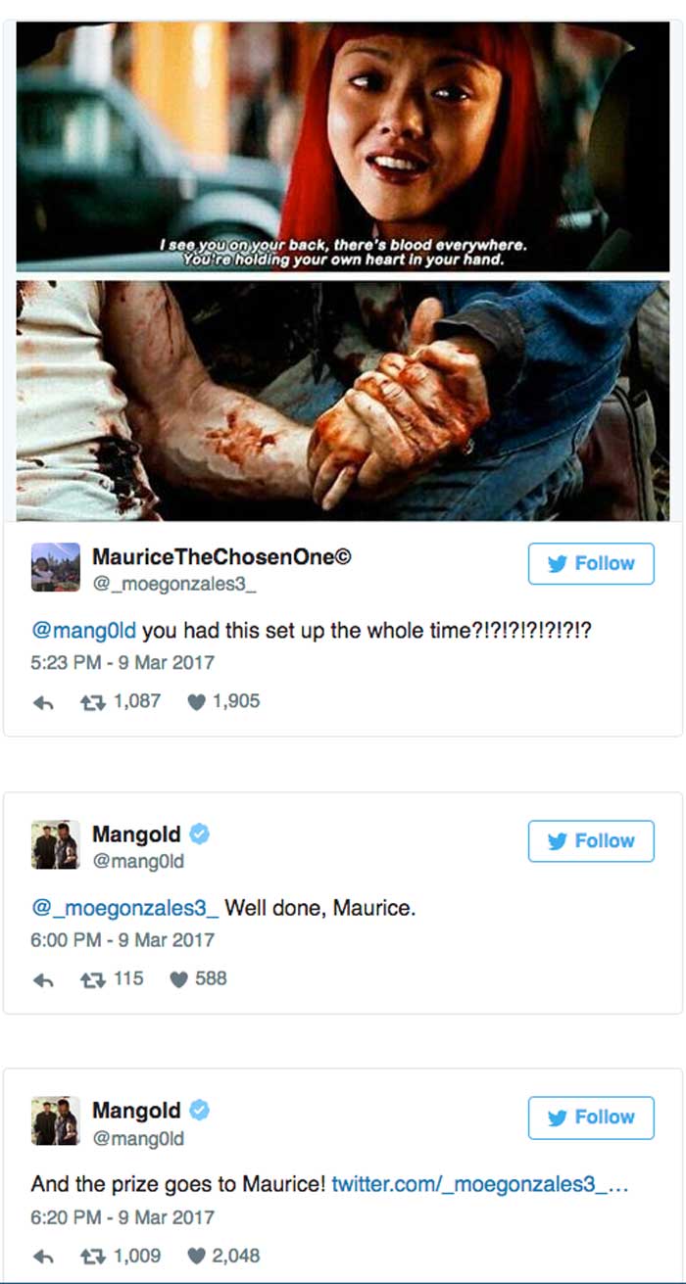Open Mangold's avatar on 'Well done' tweet
The image size is (686, 1284).
pyautogui.click(x=56, y=845)
